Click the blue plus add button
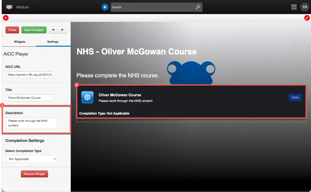This screenshot has width=311, height=192. click(x=105, y=7)
